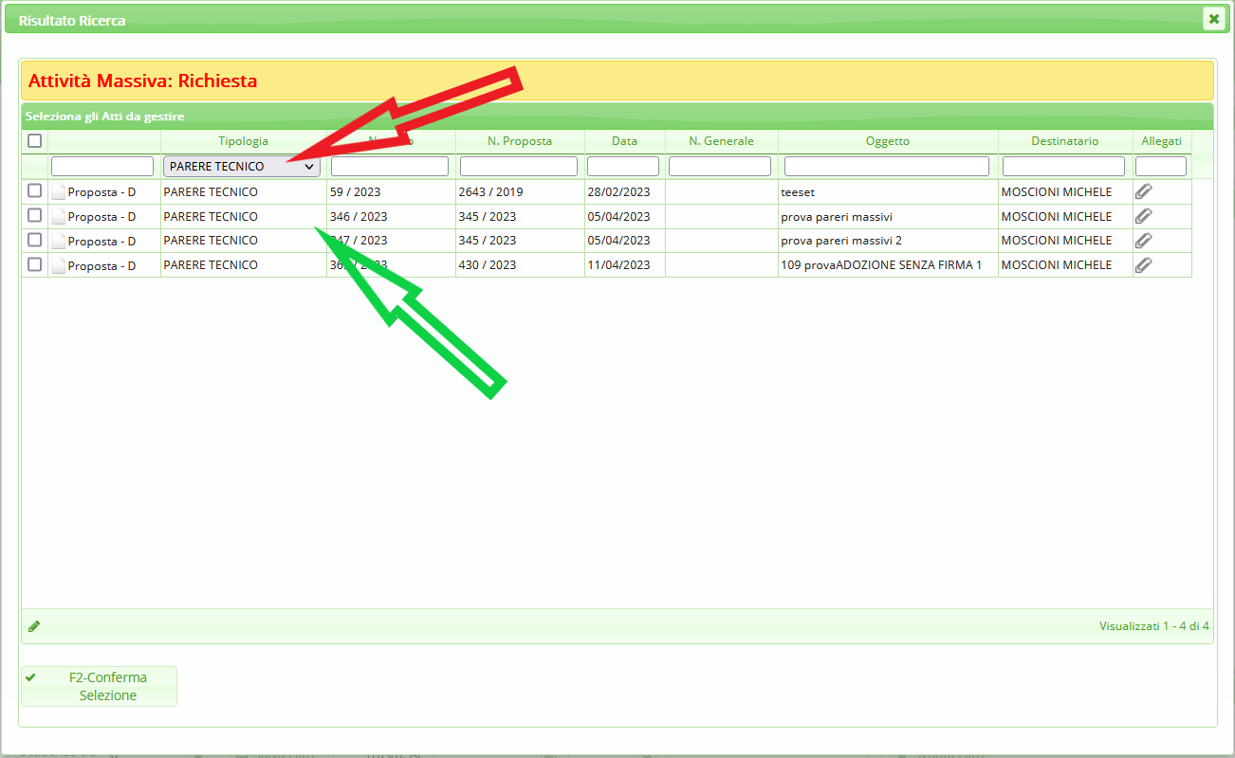This screenshot has height=758, width=1235.
Task: Open attachments for prova pareri massivi 2
Action: pos(1144,241)
